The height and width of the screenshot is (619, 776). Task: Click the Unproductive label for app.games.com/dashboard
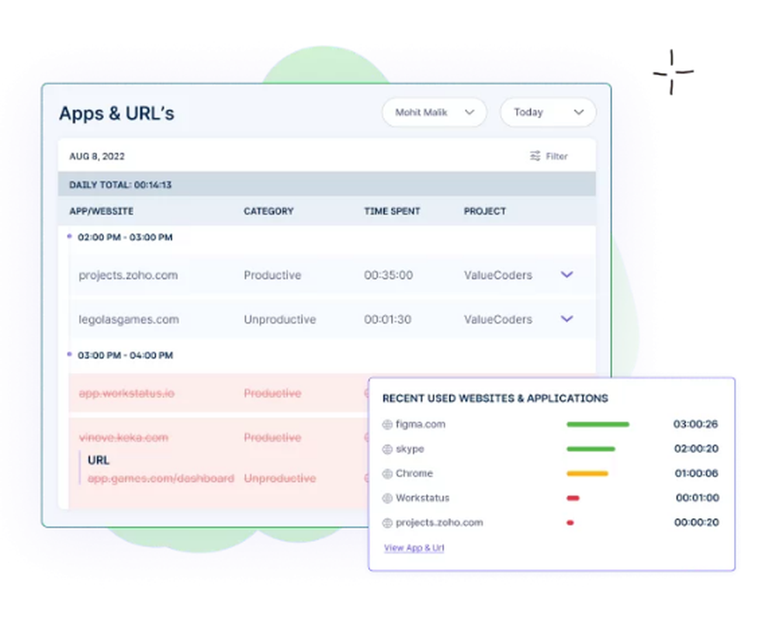coord(279,479)
